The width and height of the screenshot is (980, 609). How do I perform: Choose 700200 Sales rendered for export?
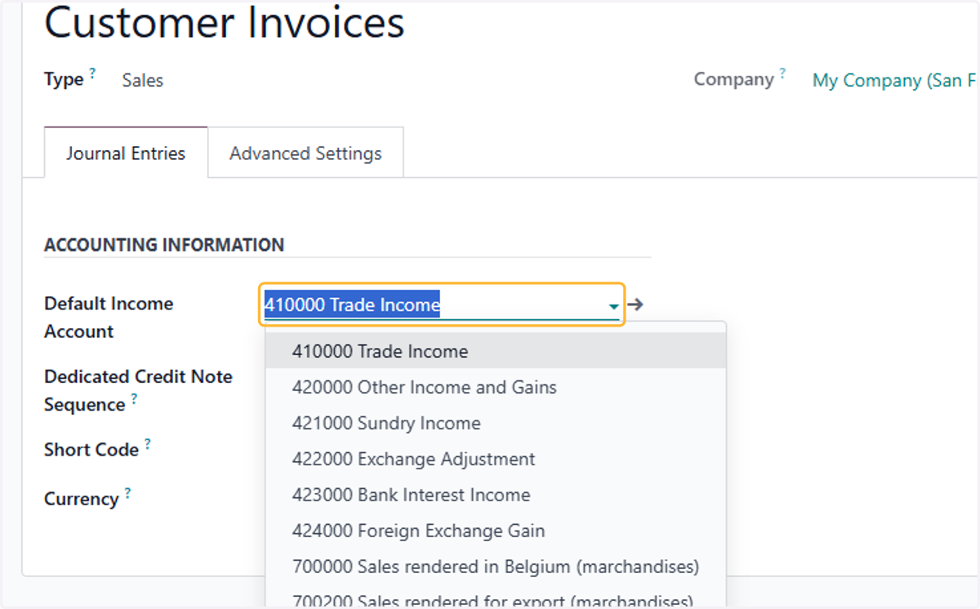(x=496, y=598)
